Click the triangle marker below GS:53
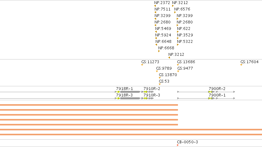This screenshot has width=262, height=147. click(x=160, y=84)
